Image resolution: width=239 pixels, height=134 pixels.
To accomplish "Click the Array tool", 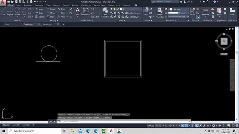I will pyautogui.click(x=62, y=17).
